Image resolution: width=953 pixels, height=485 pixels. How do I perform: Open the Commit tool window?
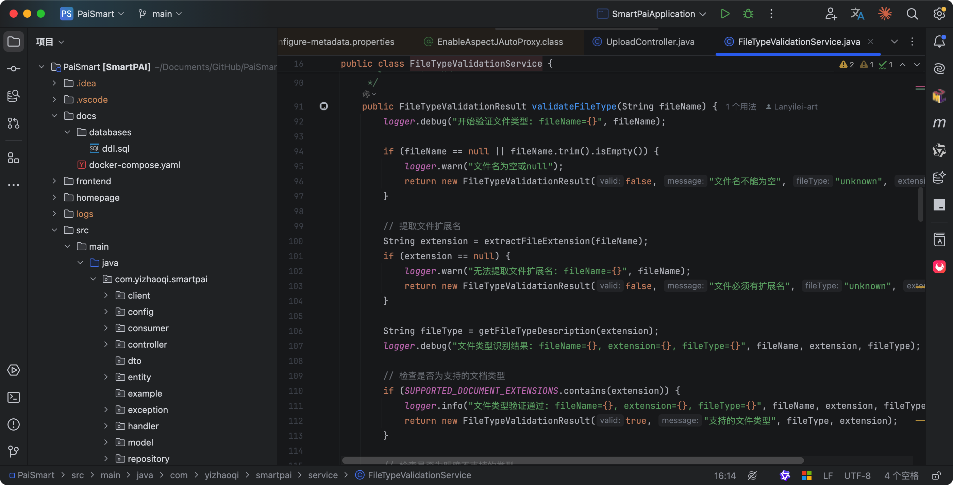(14, 68)
